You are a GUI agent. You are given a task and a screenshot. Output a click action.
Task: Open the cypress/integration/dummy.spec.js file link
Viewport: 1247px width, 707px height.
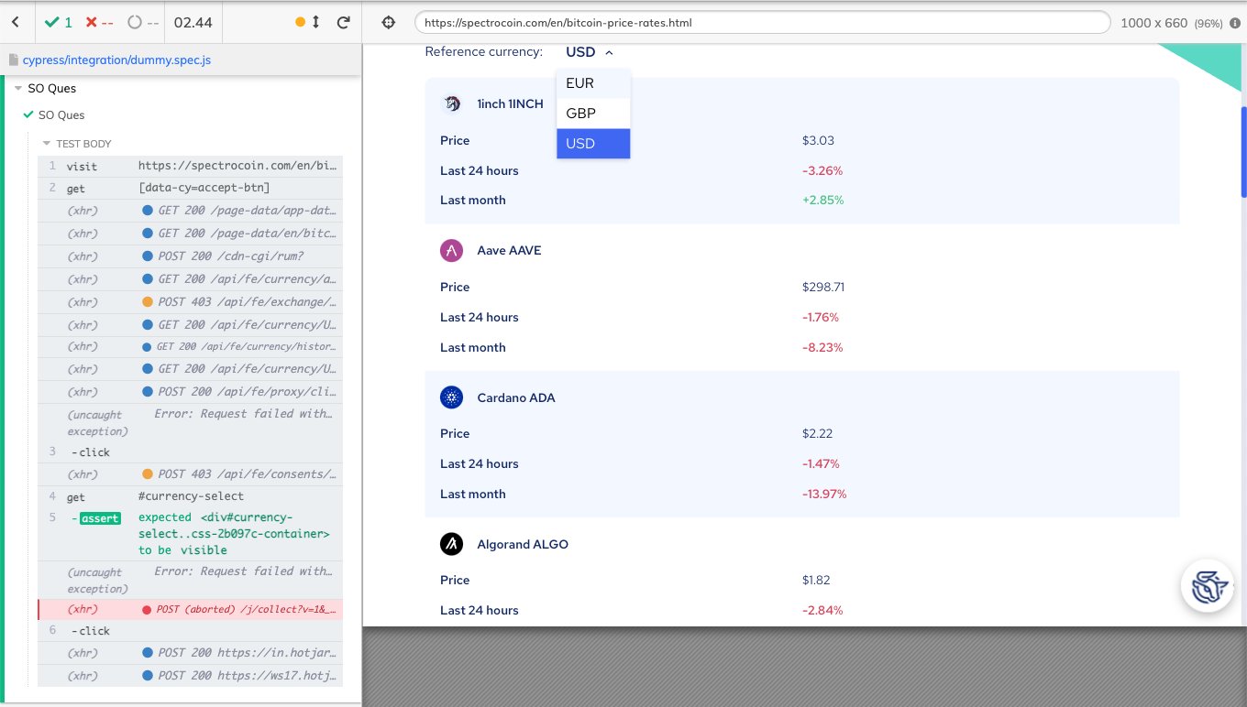(116, 60)
